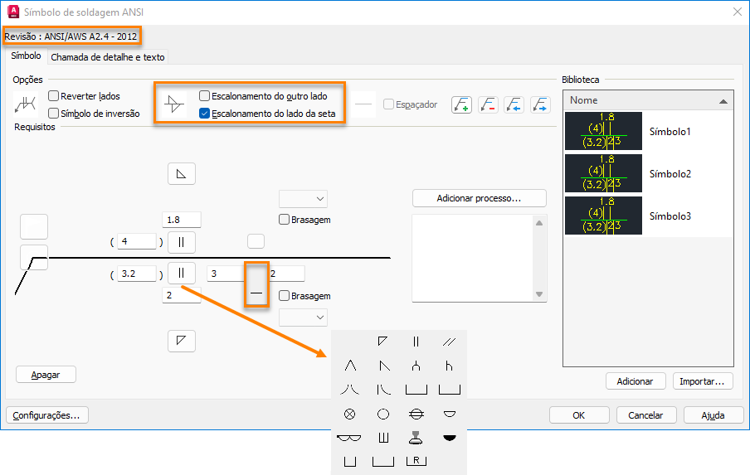The width and height of the screenshot is (750, 475).
Task: Click Adicionar under the Biblioteca list
Action: [x=636, y=381]
